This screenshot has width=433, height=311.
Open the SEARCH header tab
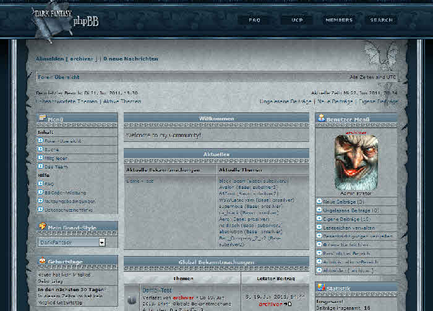[381, 20]
